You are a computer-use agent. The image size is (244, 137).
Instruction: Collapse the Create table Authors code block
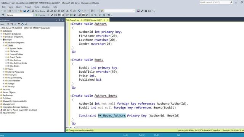[x=71, y=24]
